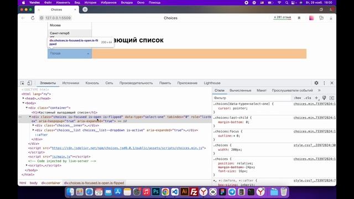Add new style rule with plus icon
Image resolution: width=354 pixels, height=199 pixels.
[316, 98]
